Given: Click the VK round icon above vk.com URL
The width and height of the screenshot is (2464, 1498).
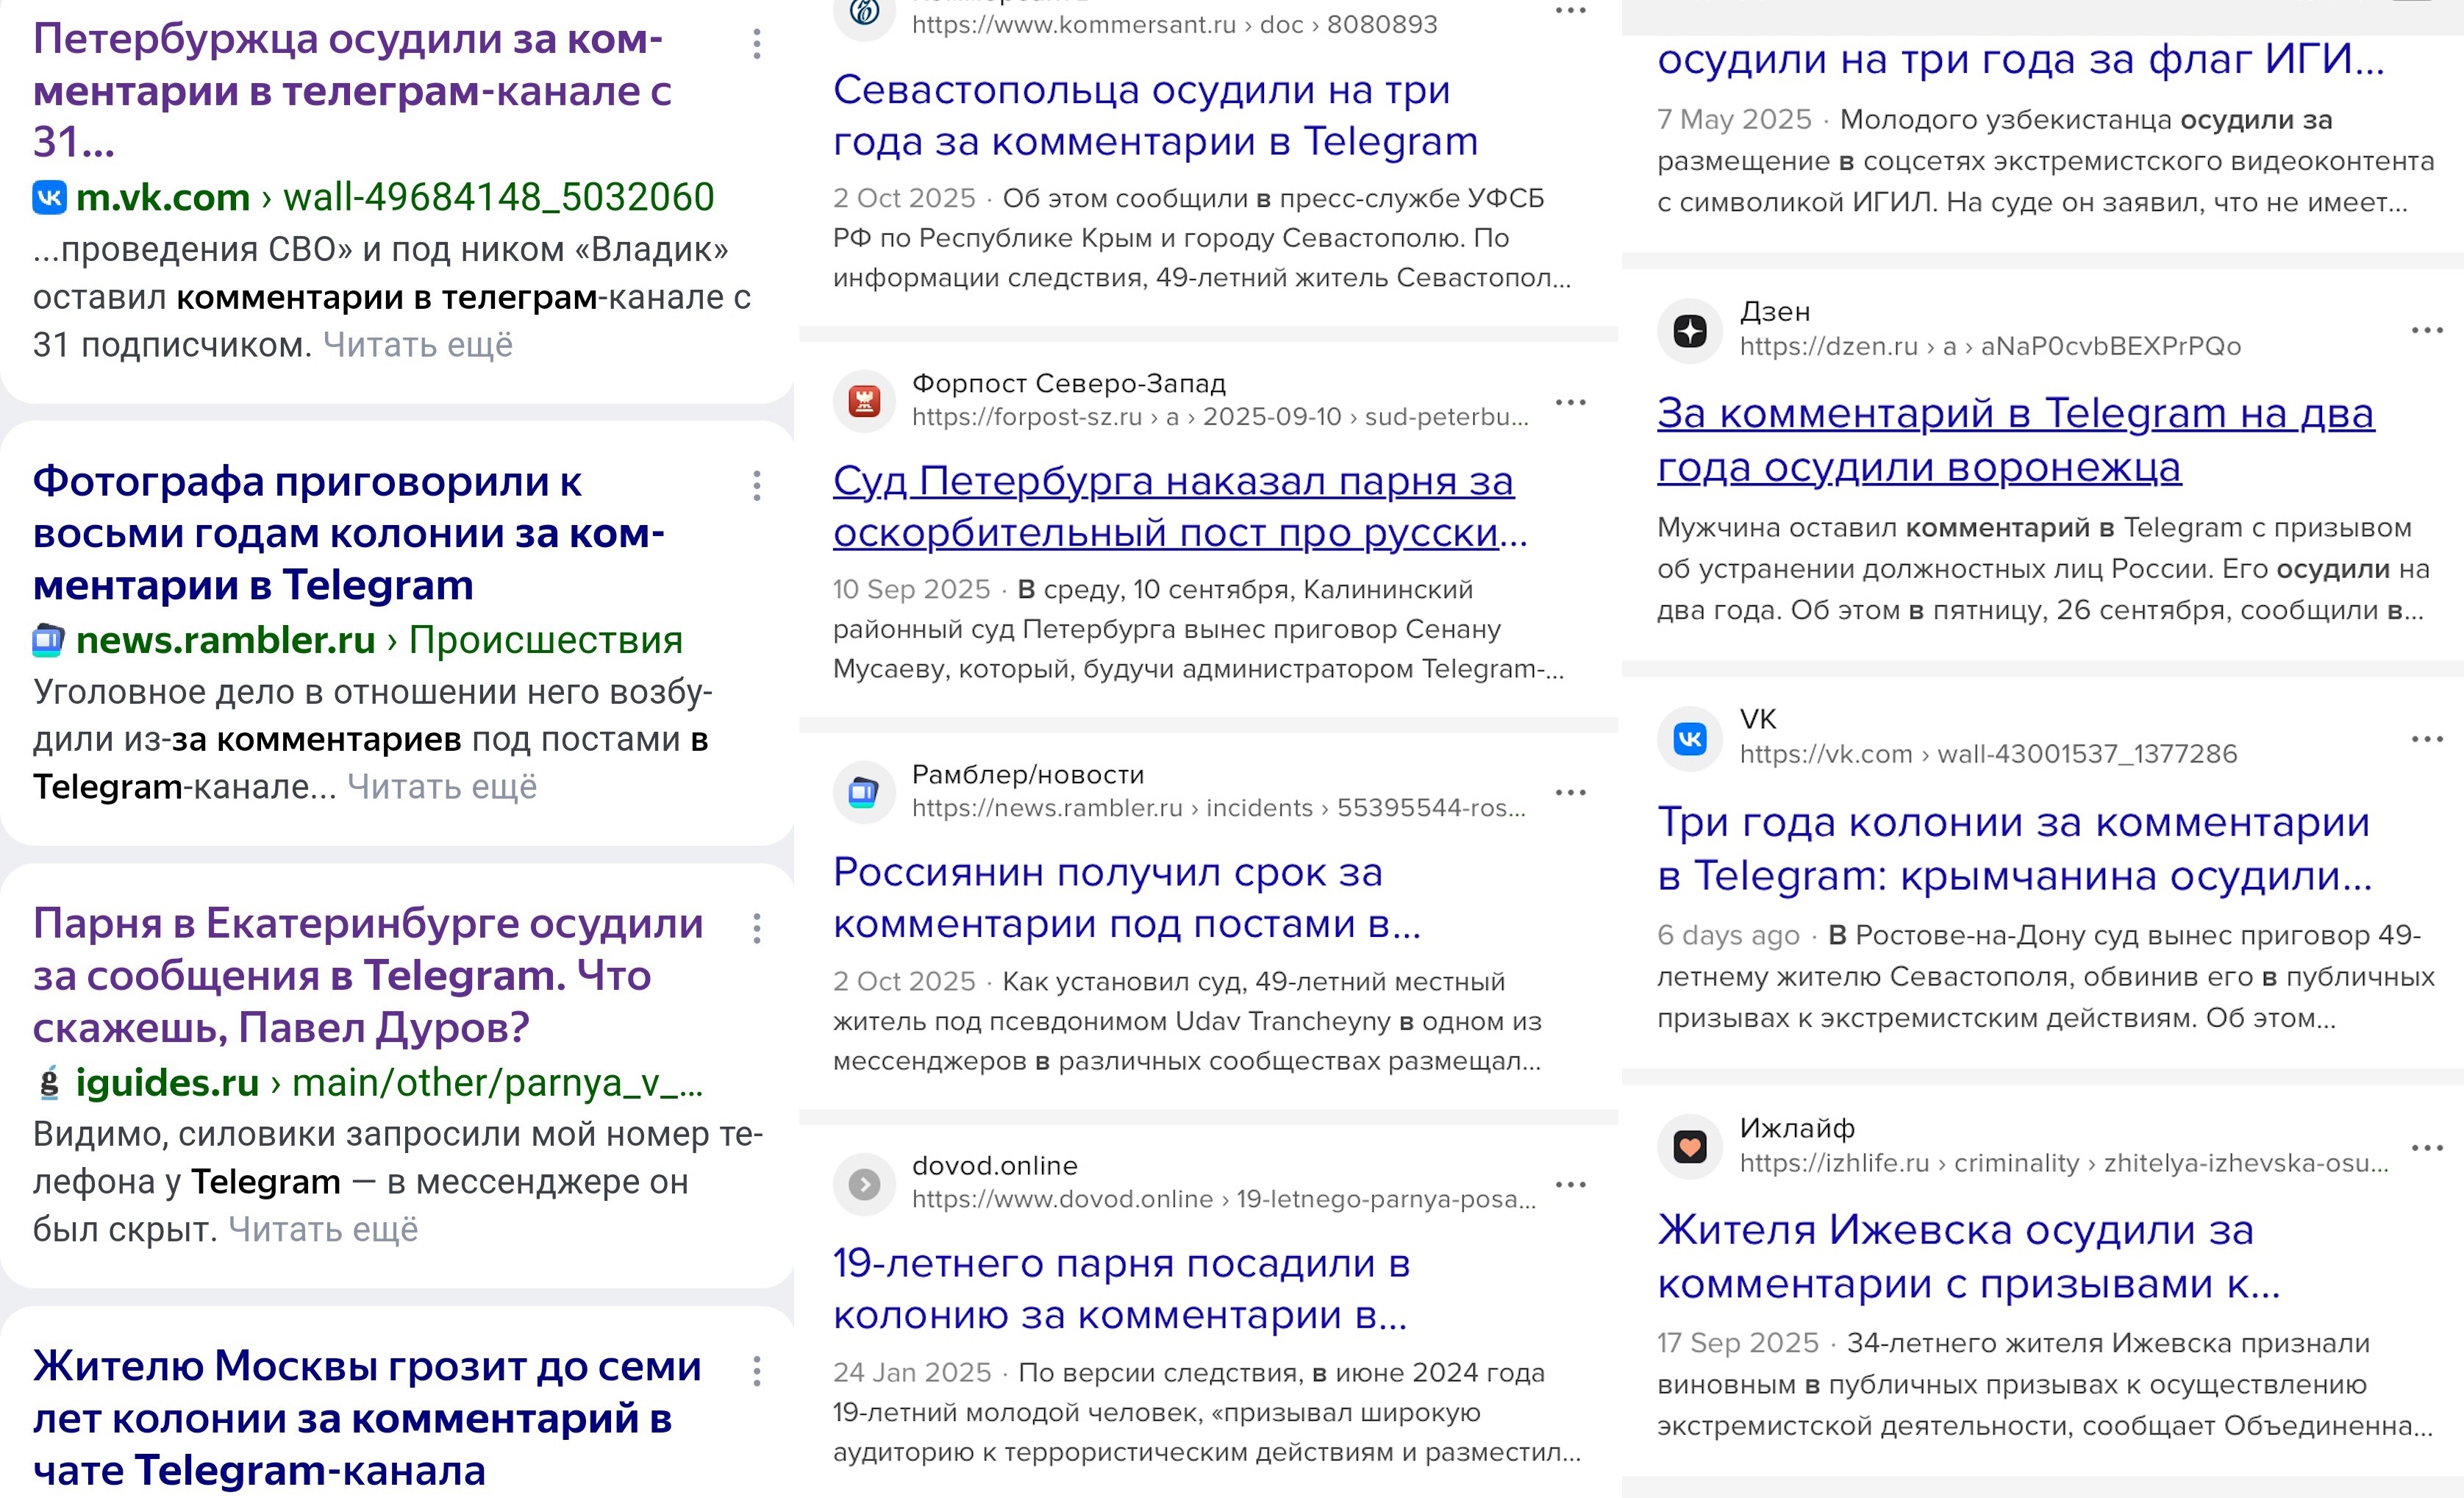Looking at the screenshot, I should [1690, 738].
